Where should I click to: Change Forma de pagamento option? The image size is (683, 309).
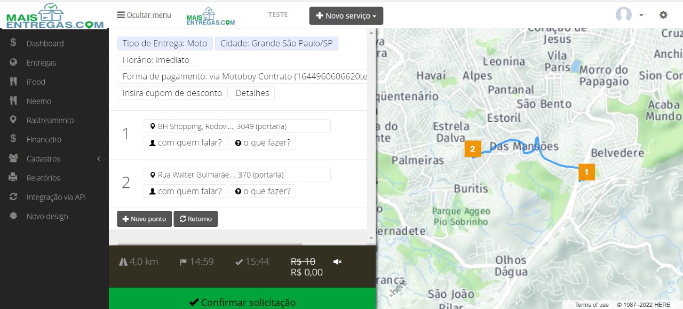coord(243,76)
